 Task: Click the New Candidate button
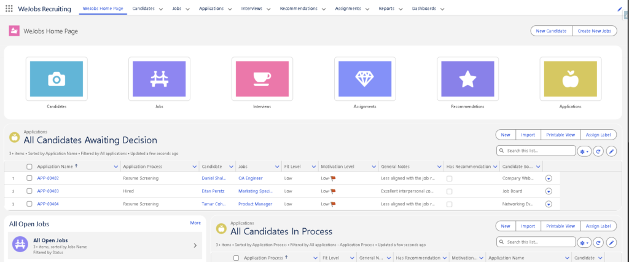tap(551, 31)
